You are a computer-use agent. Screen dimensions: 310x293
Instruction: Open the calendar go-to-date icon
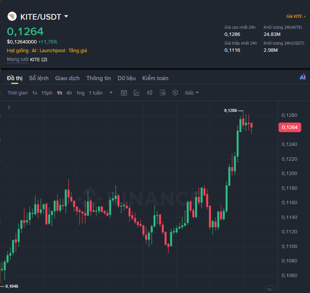[124, 93]
